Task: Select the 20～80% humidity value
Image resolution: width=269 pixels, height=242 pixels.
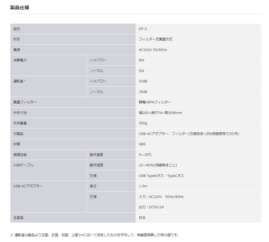Action: pos(158,165)
